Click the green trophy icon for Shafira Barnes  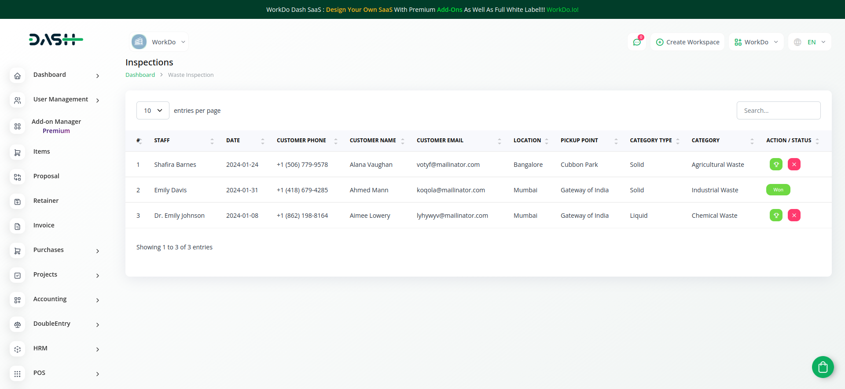776,164
